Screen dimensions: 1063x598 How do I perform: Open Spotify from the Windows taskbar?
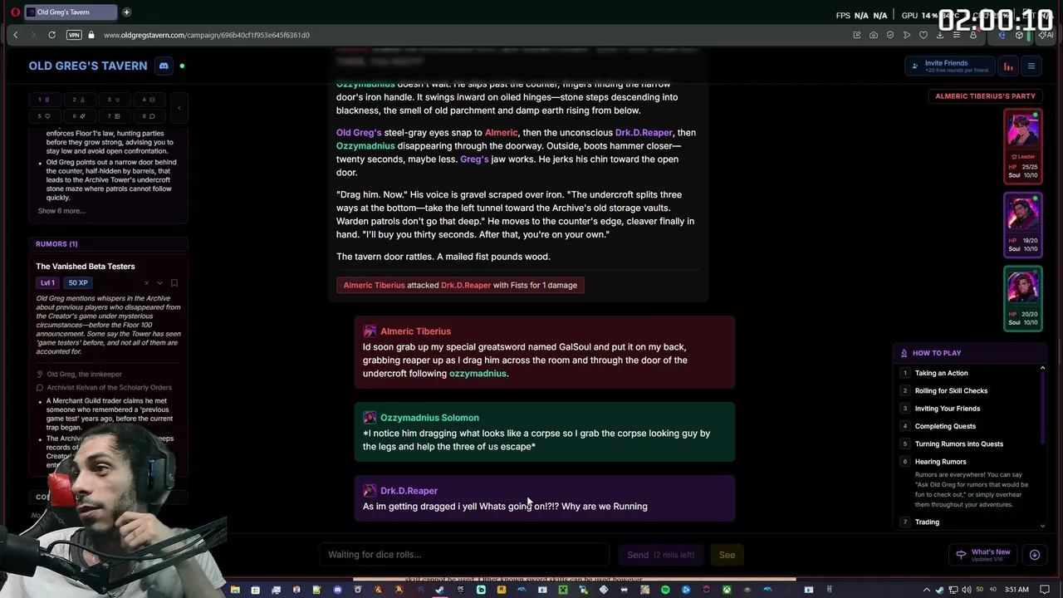point(665,590)
